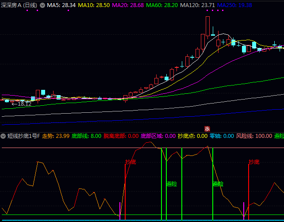The height and width of the screenshot is (222, 284).
Task: Click the first green 避险 signal label
Action: click(172, 184)
